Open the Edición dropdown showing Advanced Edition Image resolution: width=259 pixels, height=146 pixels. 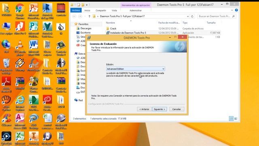[136, 69]
